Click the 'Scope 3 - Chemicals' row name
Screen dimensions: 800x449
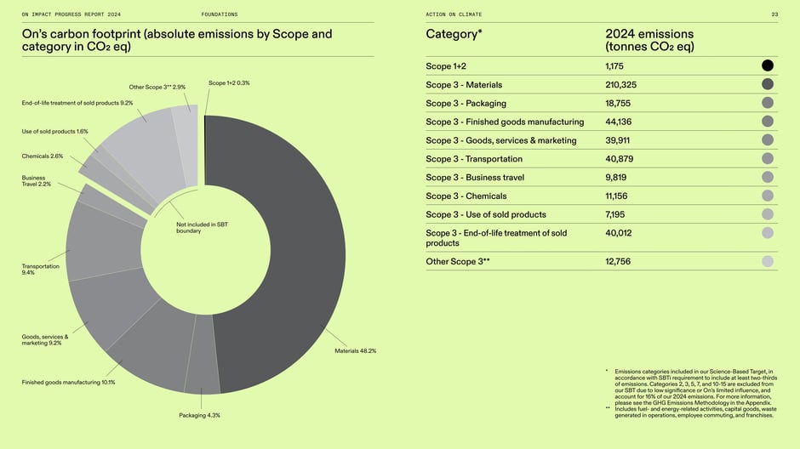pos(466,196)
